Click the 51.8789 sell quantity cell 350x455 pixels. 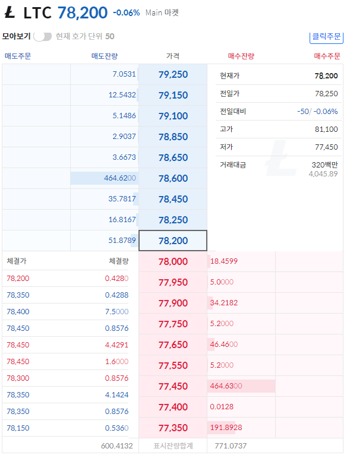[105, 241]
